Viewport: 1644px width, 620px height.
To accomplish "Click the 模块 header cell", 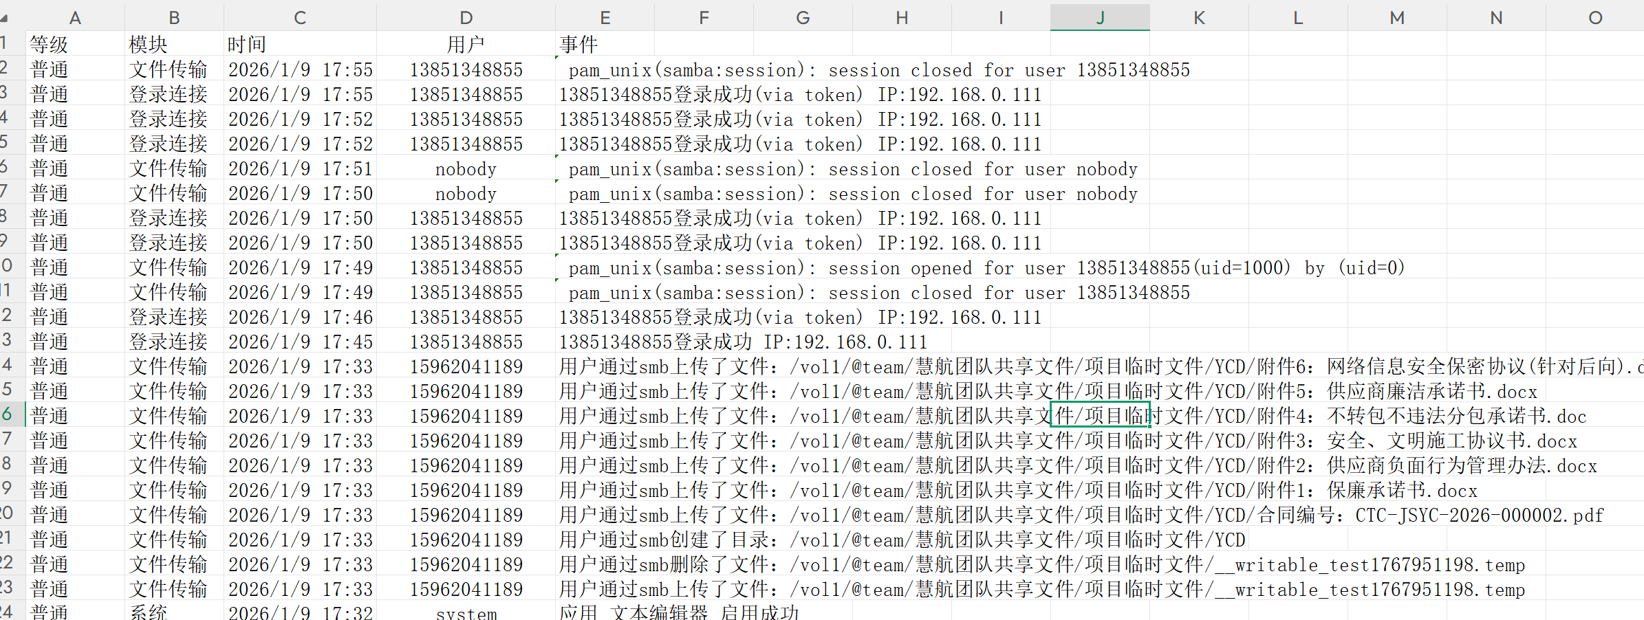I will 174,45.
